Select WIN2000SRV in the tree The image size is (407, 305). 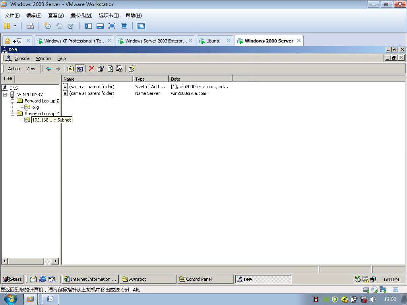pos(30,95)
